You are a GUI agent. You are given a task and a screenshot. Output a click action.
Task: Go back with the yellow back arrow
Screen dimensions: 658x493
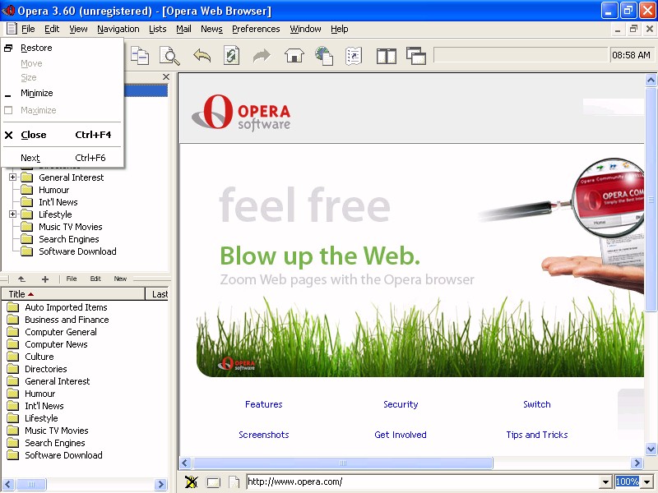(x=202, y=55)
